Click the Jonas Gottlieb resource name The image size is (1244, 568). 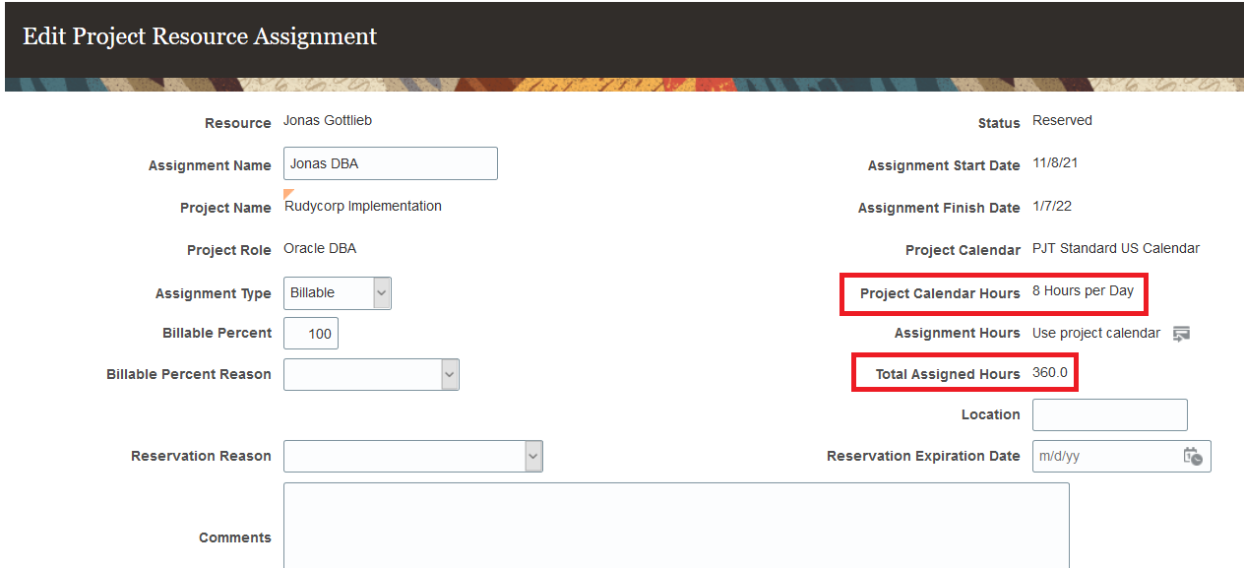pos(328,120)
